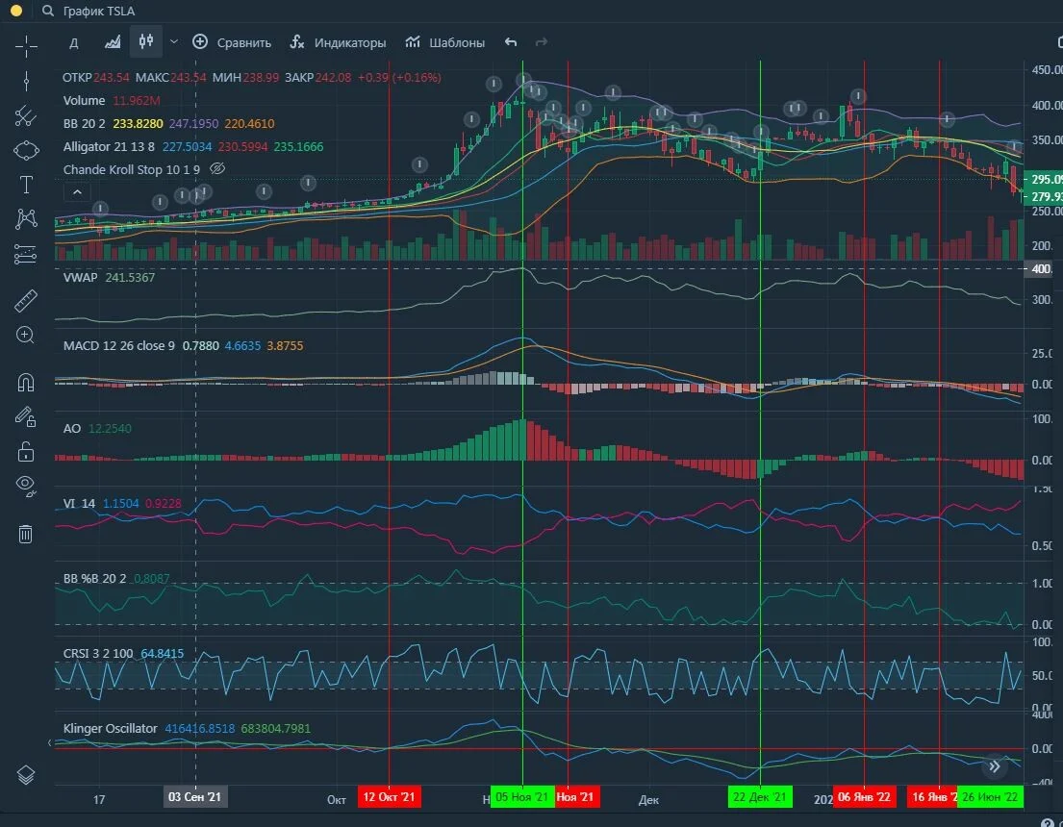Image resolution: width=1063 pixels, height=827 pixels.
Task: Select the 05 Ноя '21 date marker
Action: (x=522, y=797)
